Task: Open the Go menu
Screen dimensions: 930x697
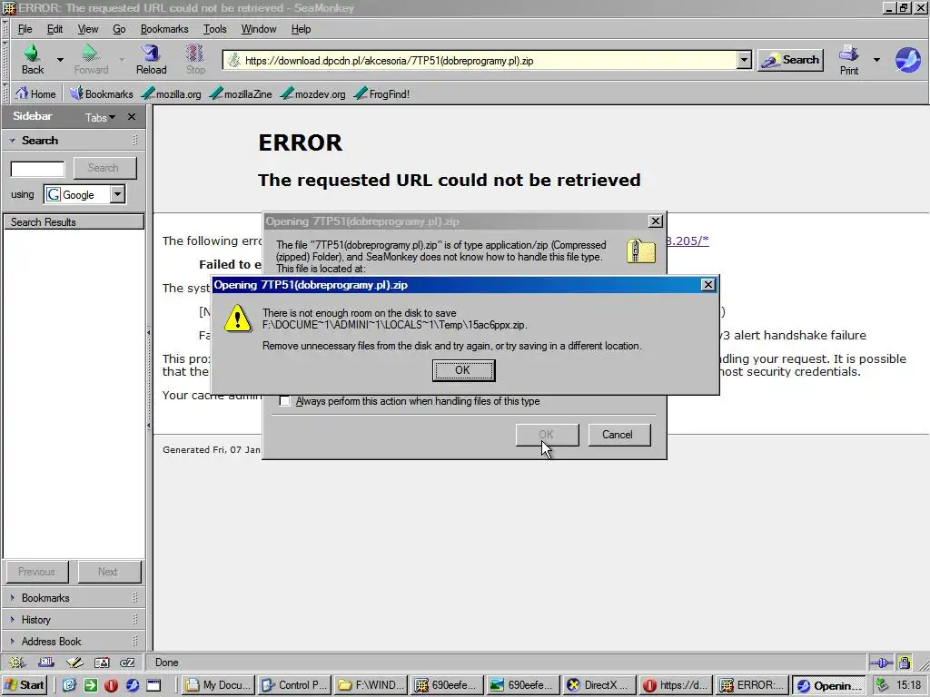Action: click(x=119, y=29)
